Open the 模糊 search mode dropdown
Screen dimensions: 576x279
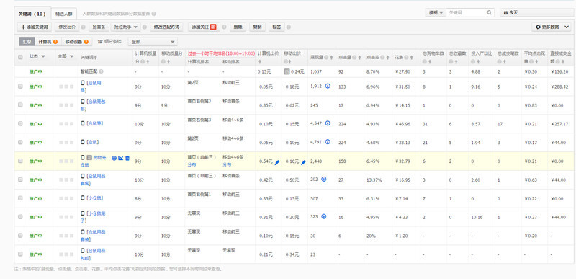(x=436, y=12)
